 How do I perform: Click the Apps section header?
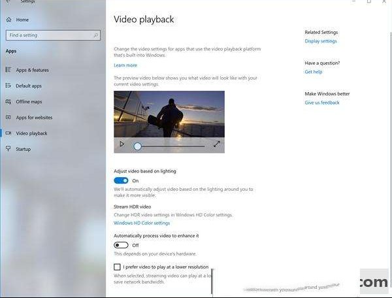[x=11, y=51]
